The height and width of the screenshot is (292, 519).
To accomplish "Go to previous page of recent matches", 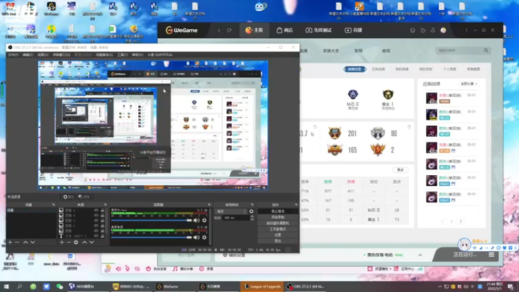I will pos(442,221).
